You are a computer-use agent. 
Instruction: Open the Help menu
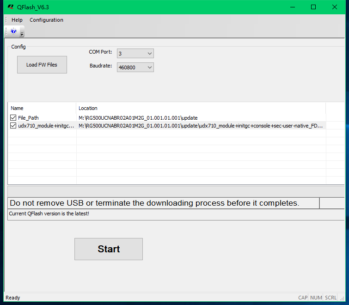17,20
